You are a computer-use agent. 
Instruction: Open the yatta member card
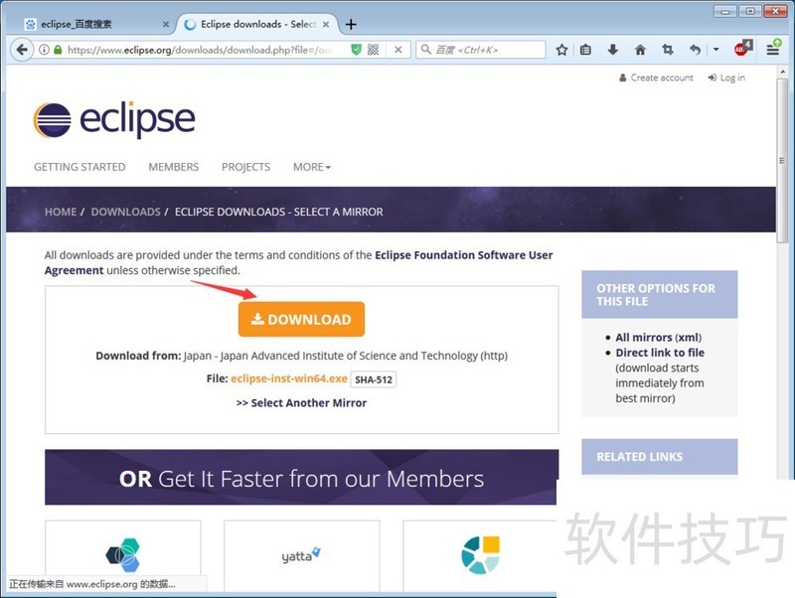(302, 555)
